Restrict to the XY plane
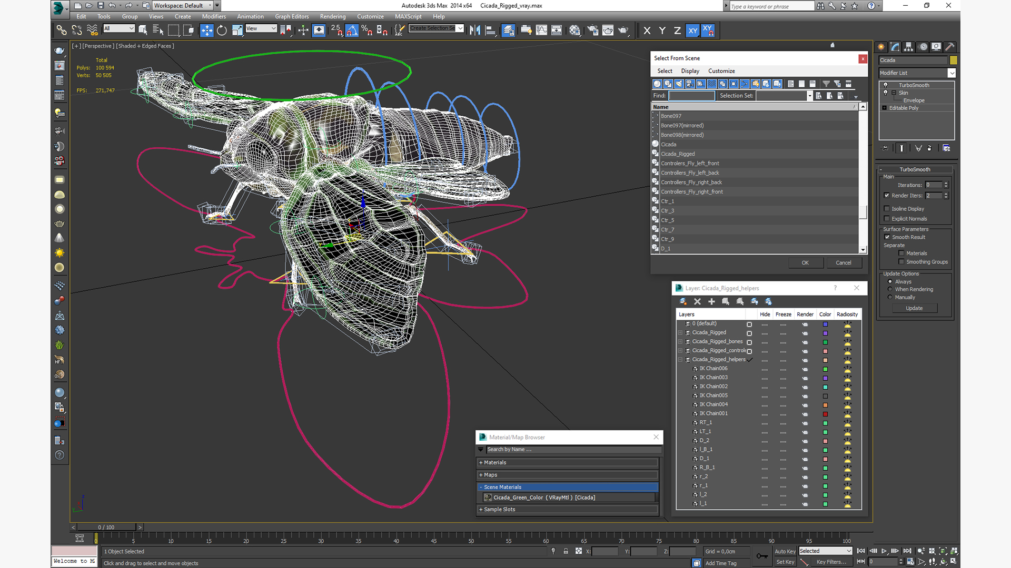 coord(692,31)
